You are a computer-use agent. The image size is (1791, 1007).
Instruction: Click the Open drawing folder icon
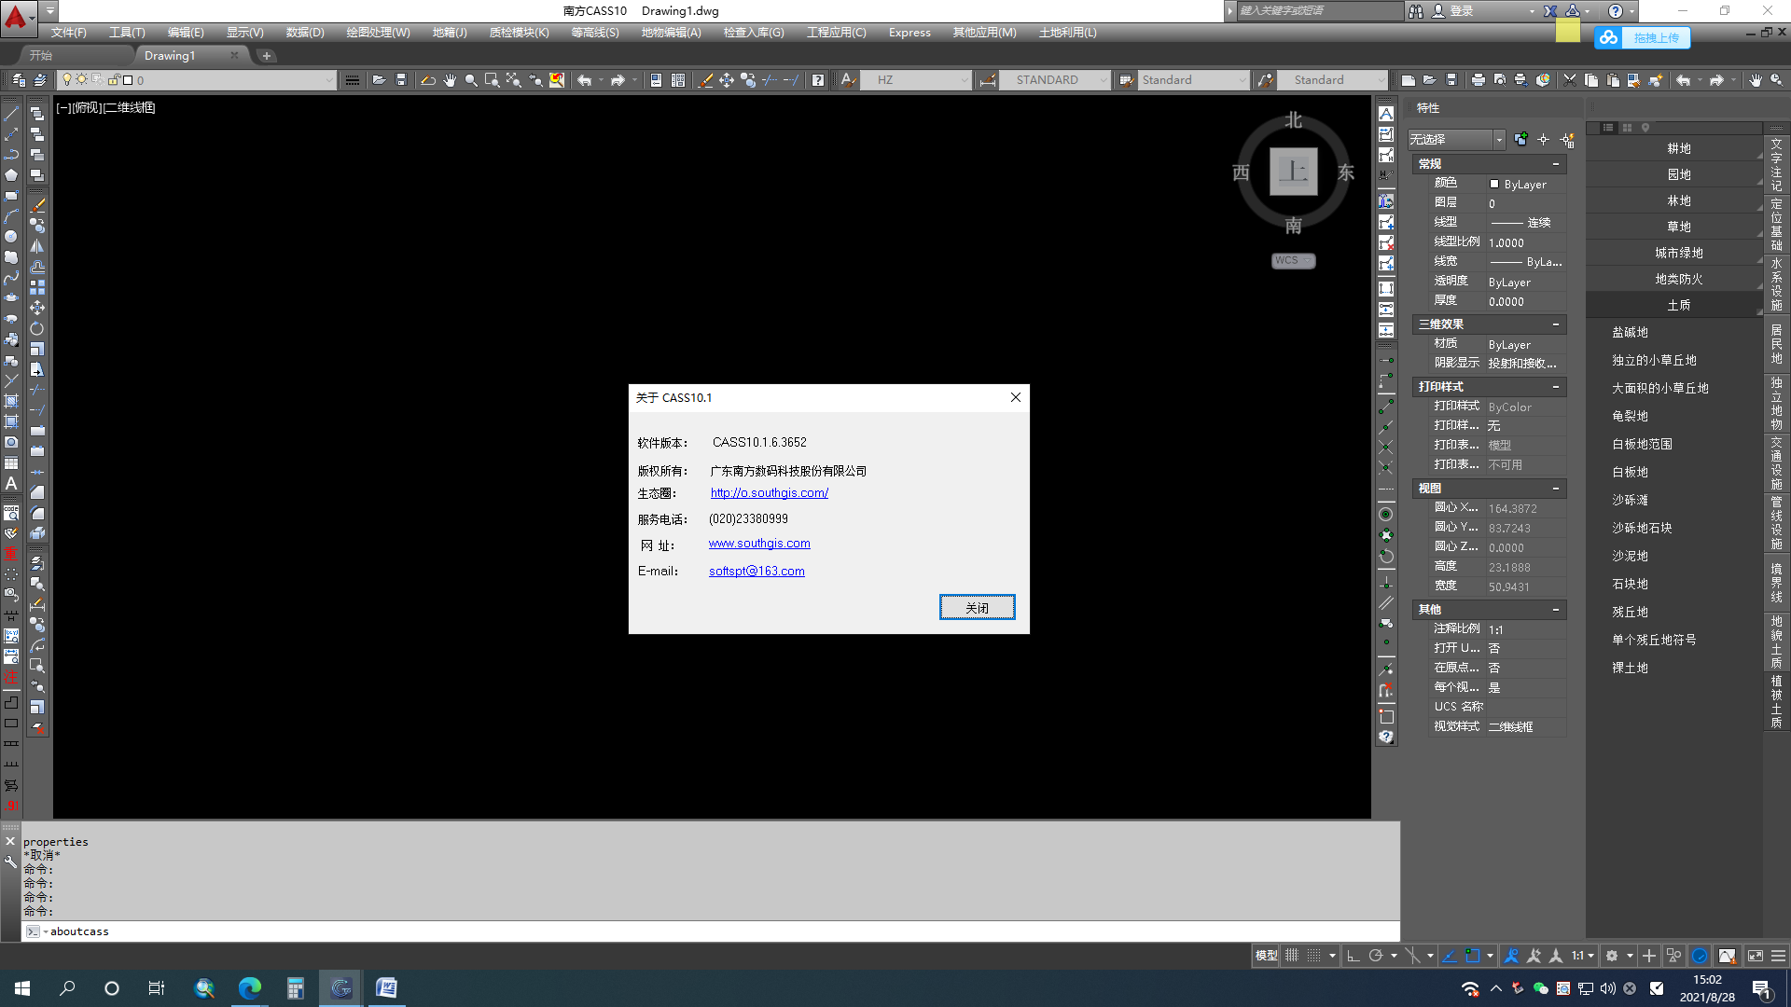pyautogui.click(x=379, y=80)
